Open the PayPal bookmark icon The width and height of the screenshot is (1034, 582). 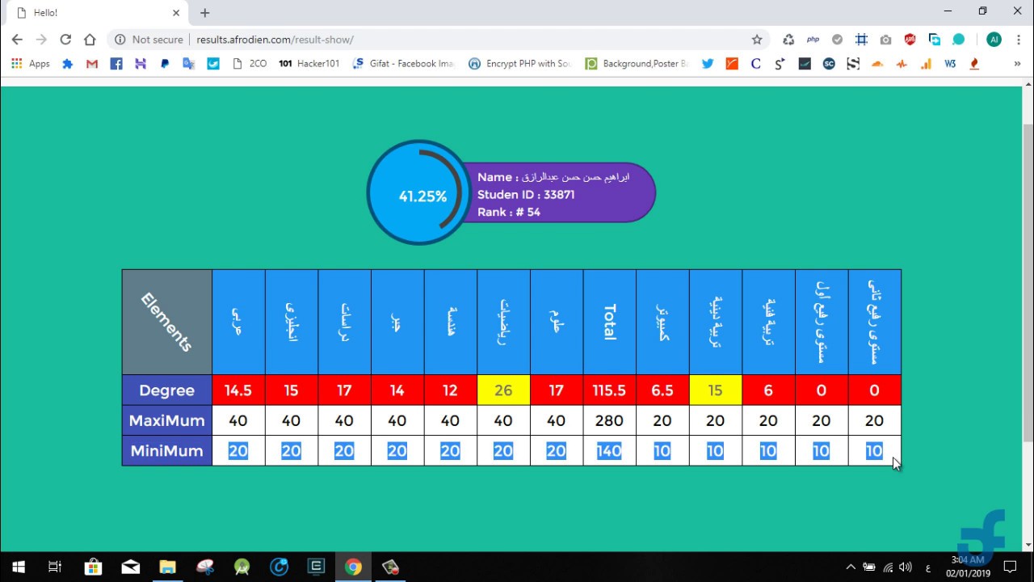165,63
